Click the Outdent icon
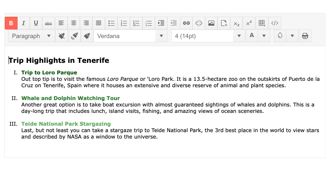Image resolution: width=330 pixels, height=183 pixels. 174,23
